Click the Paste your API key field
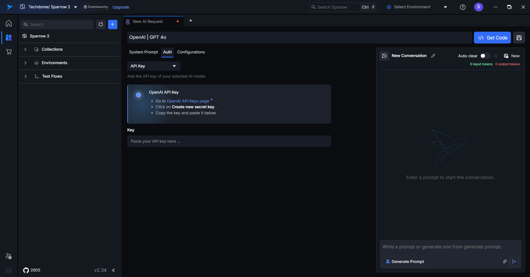The height and width of the screenshot is (277, 530). [229, 141]
